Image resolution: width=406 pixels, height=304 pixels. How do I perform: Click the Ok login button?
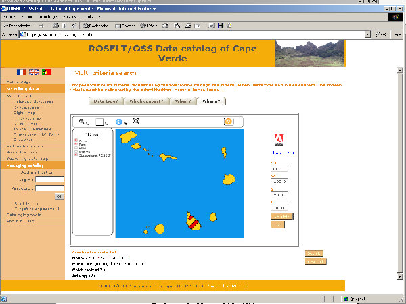(60, 197)
